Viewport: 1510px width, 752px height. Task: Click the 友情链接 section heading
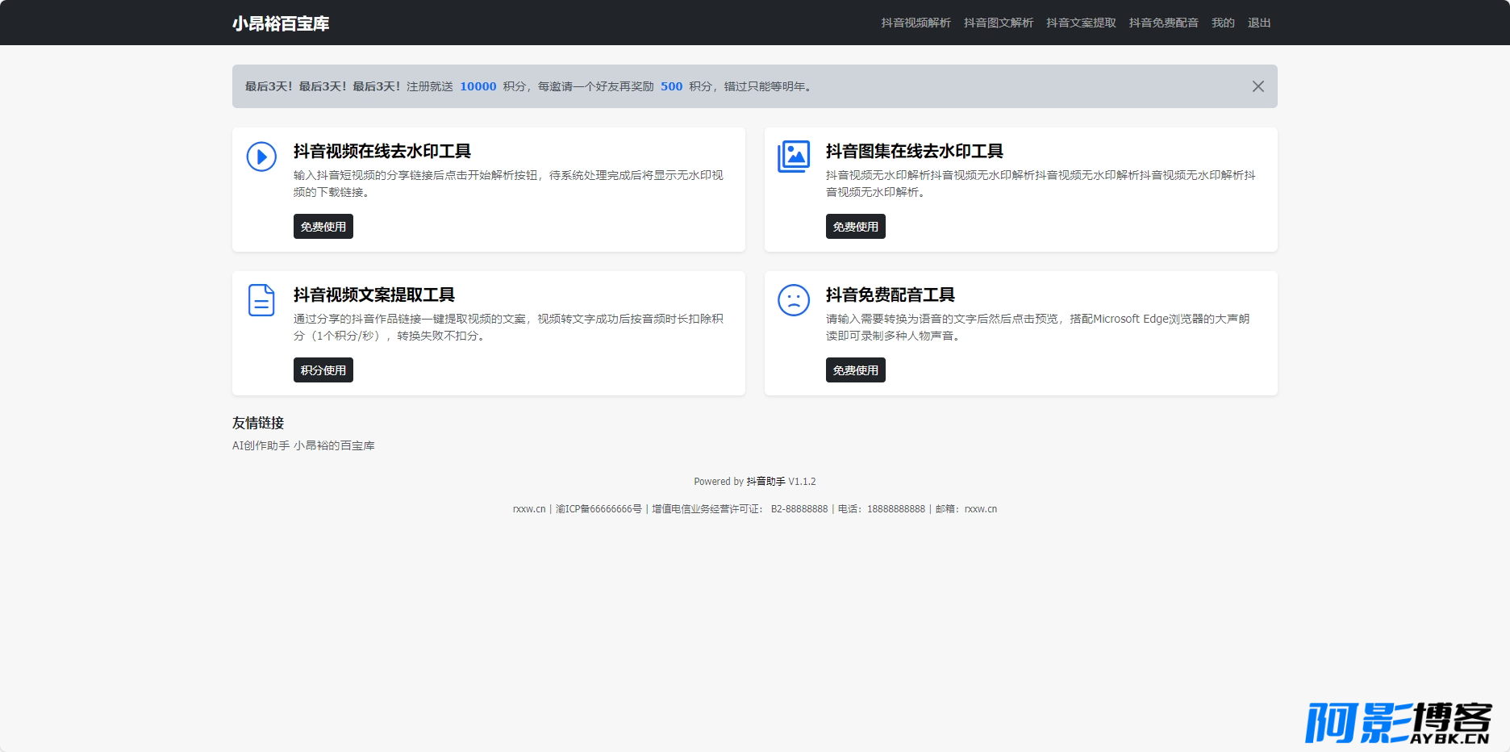click(258, 423)
